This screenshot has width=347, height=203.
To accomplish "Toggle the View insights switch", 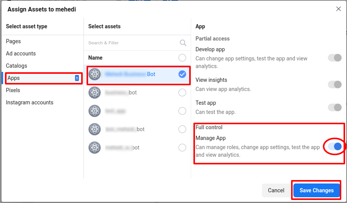I will click(335, 84).
